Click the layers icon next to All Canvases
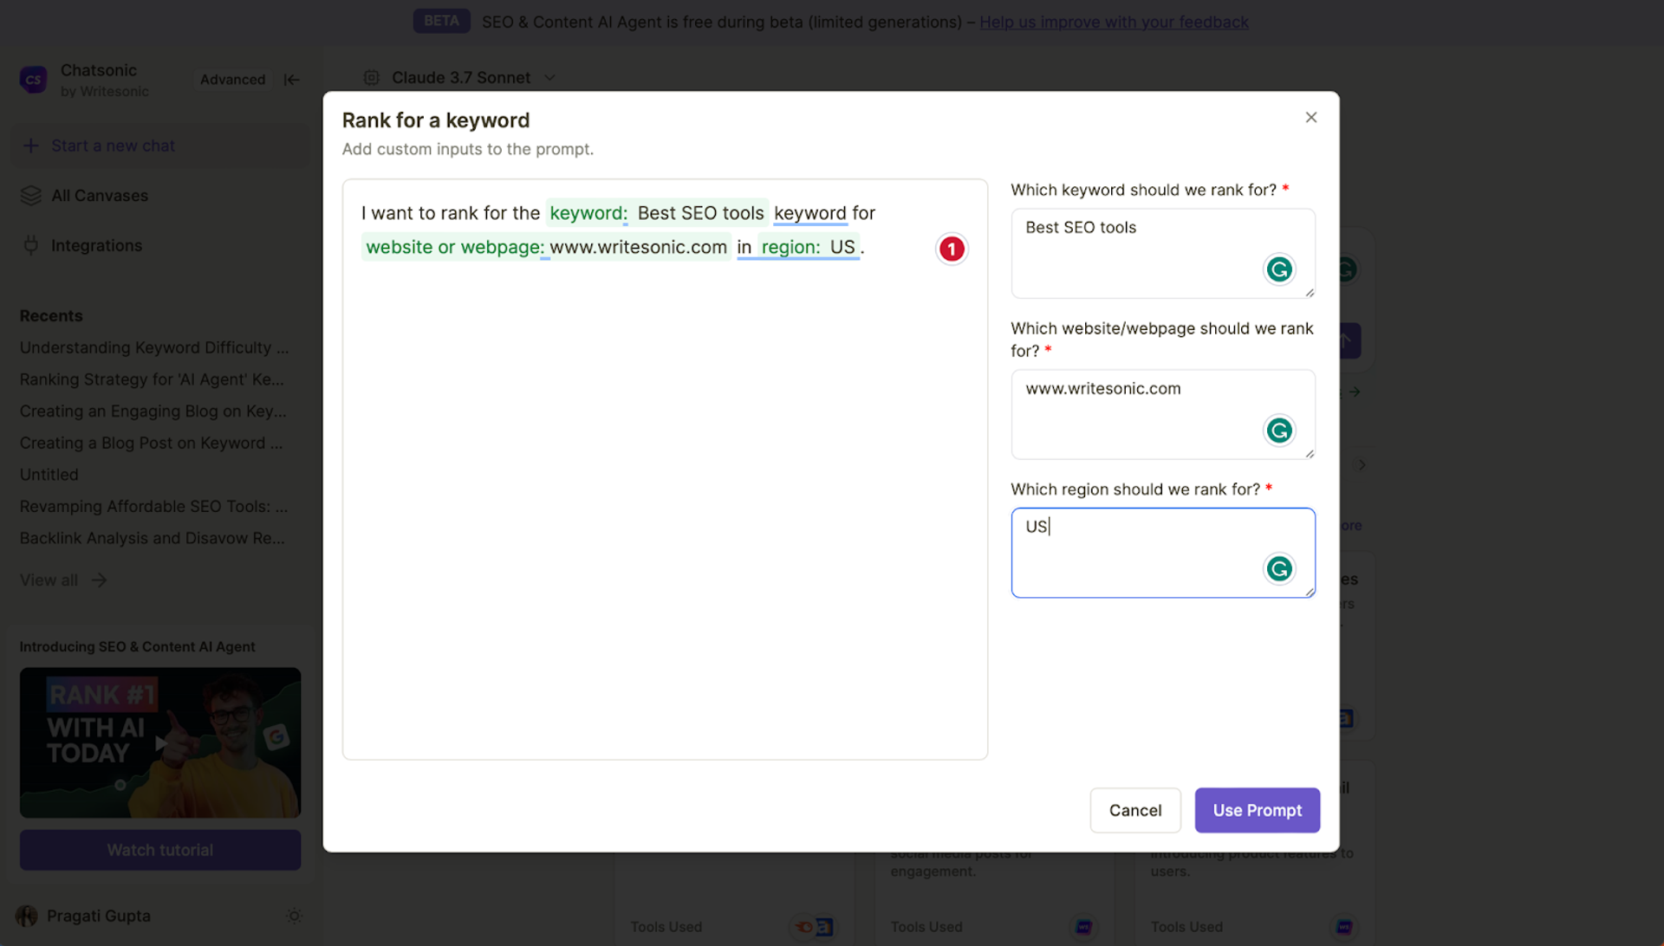This screenshot has width=1664, height=946. click(x=31, y=196)
